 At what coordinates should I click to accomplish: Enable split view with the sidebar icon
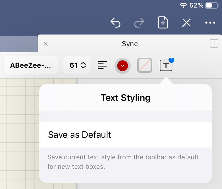pos(214,43)
